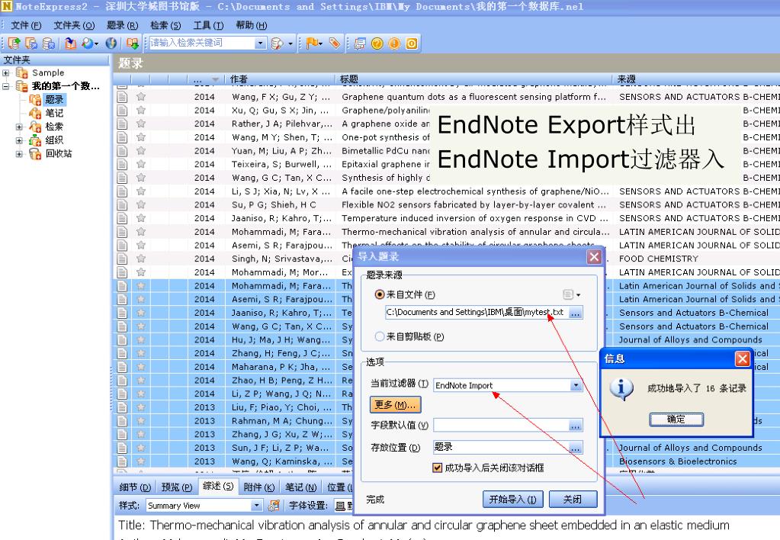
Task: Click browse button beside the file path field
Action: coord(576,313)
